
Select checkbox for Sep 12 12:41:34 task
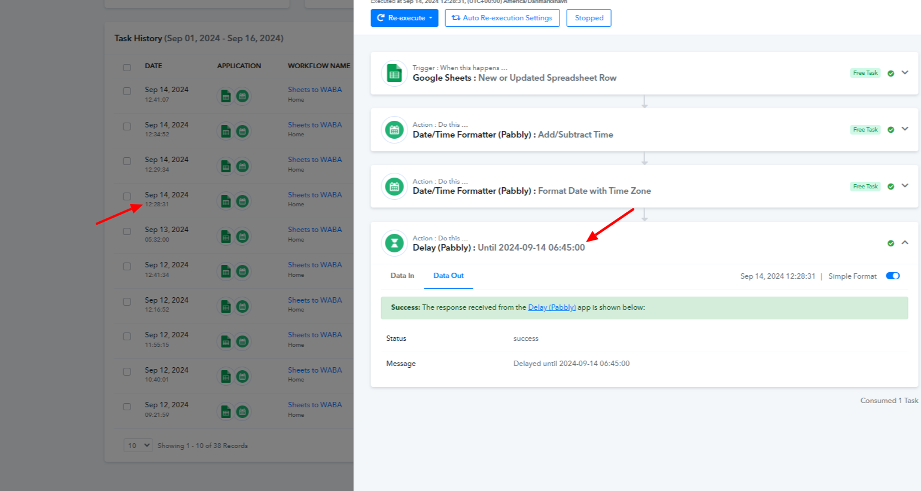point(127,266)
